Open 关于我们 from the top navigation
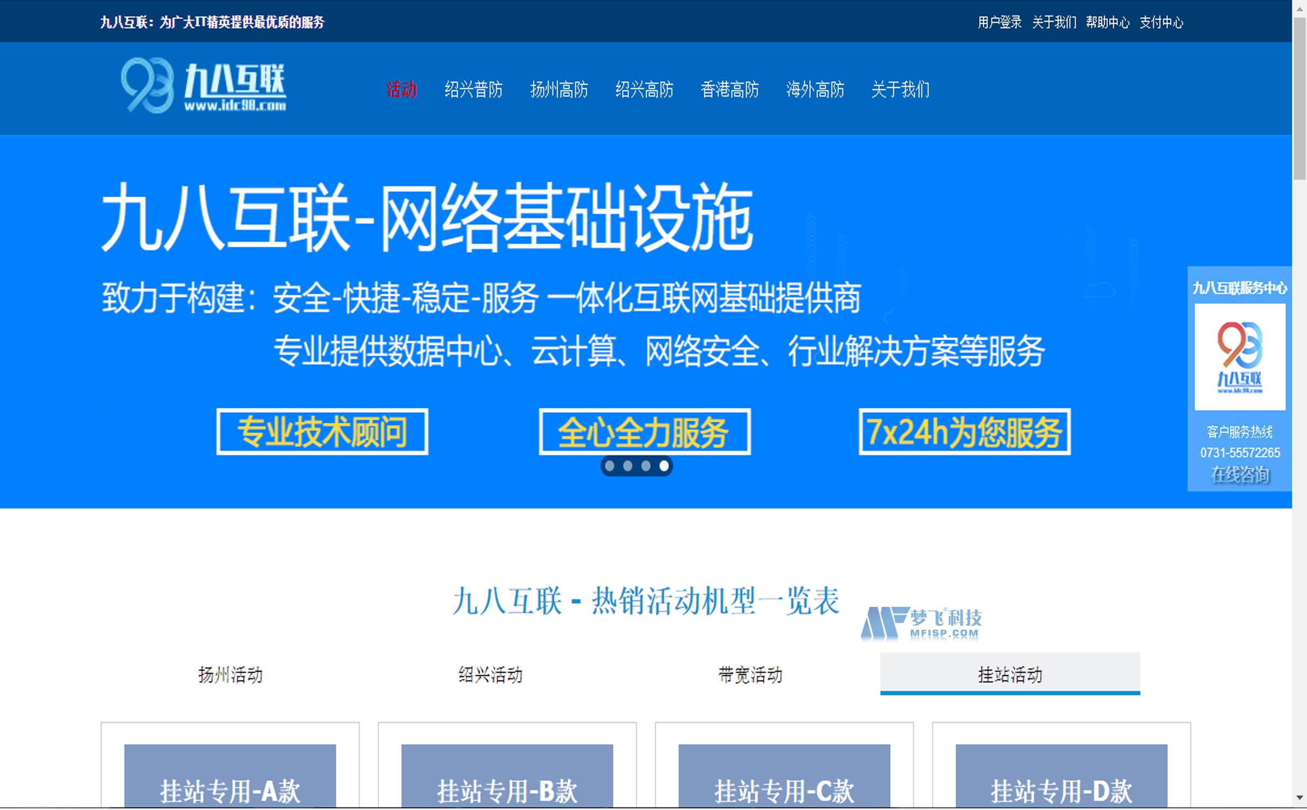The width and height of the screenshot is (1307, 810). 900,90
